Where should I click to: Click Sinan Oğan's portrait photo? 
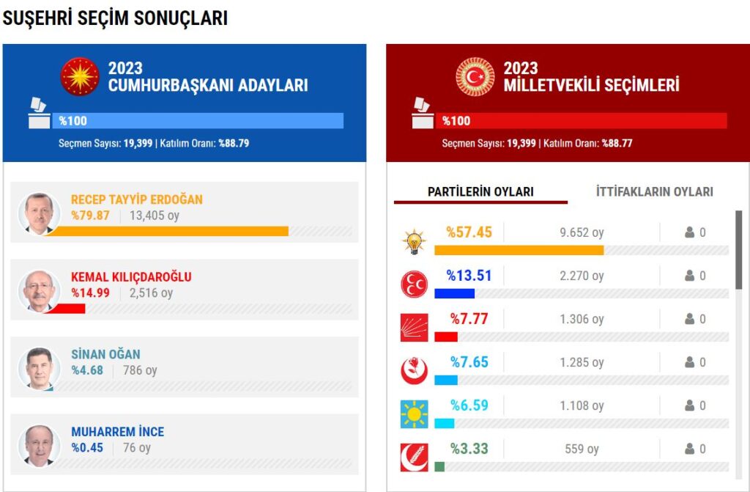point(39,368)
